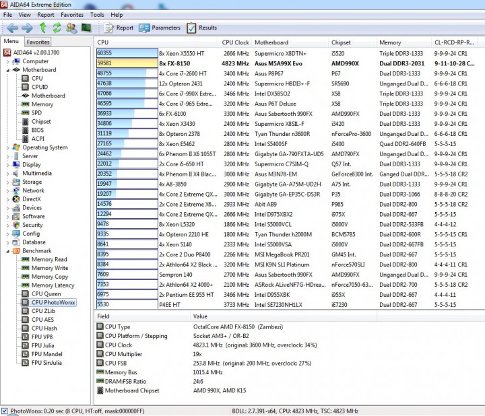Select the ACPI tree item

point(38,139)
